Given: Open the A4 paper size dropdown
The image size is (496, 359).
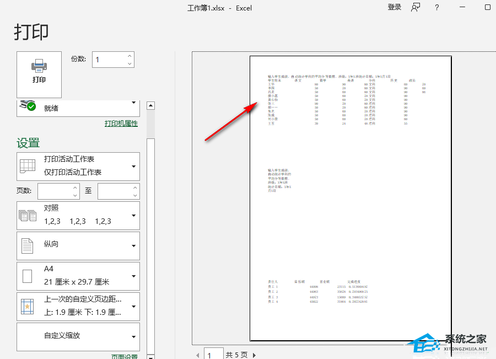Looking at the screenshot, I should (78, 276).
